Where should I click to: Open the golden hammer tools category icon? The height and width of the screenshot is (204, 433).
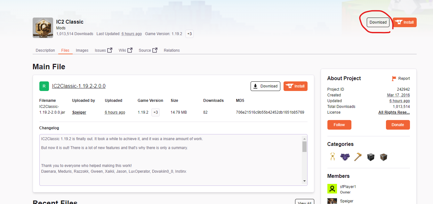[358, 157]
